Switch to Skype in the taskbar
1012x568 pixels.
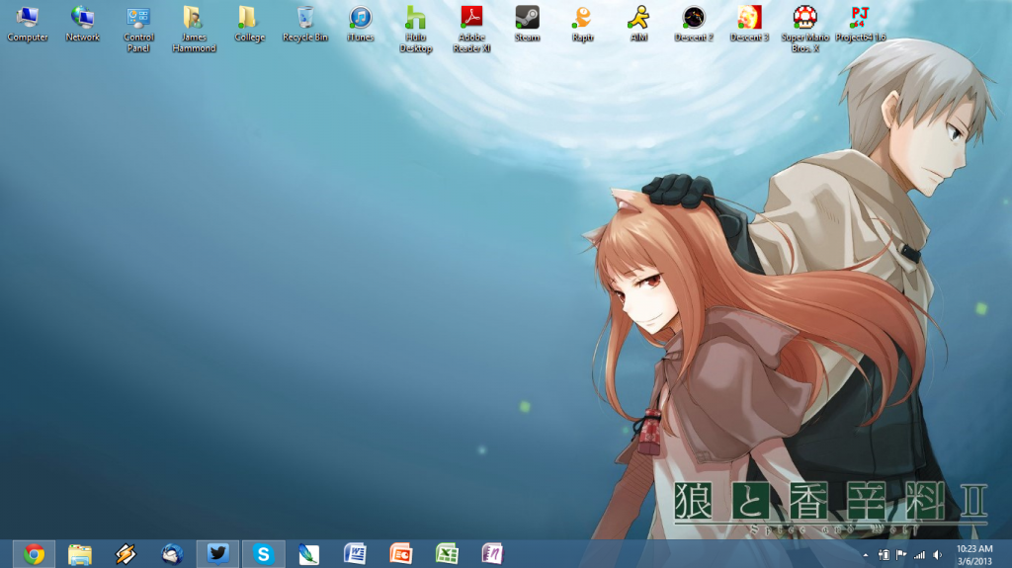click(x=263, y=554)
